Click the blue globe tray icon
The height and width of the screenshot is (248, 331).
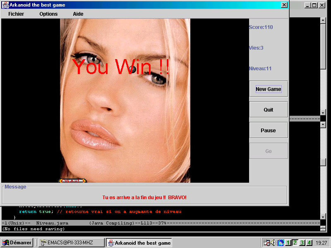pos(281,243)
